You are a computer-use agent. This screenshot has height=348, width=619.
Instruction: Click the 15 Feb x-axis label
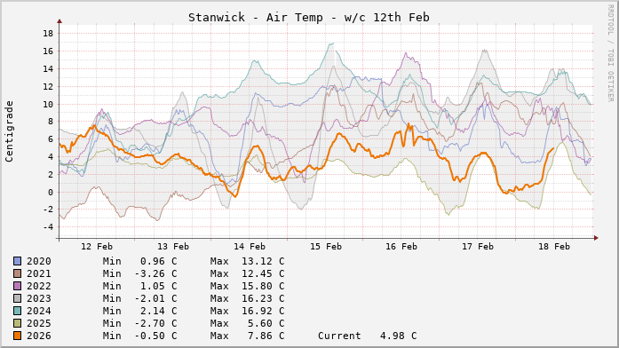(x=326, y=247)
